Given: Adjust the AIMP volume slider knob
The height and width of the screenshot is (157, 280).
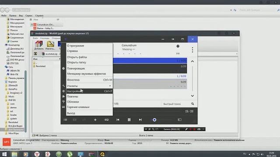Looking at the screenshot, I should click(154, 120).
